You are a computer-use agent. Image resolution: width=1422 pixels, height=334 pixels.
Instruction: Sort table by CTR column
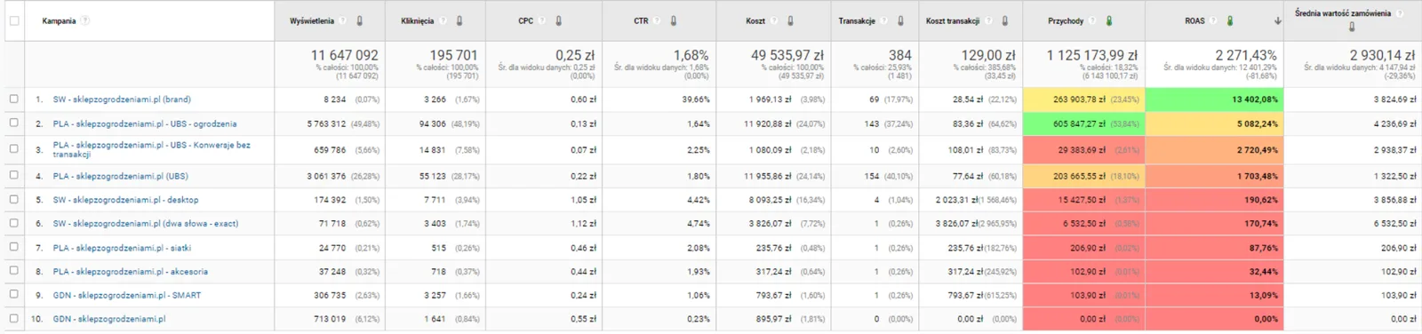(x=641, y=20)
